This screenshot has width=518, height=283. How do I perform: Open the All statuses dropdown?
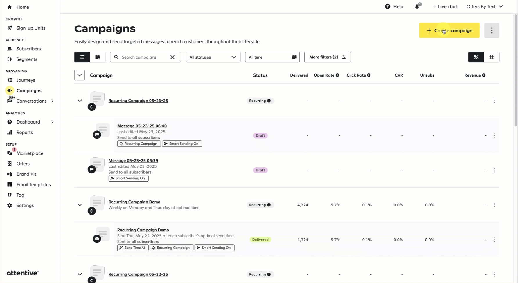pyautogui.click(x=213, y=57)
